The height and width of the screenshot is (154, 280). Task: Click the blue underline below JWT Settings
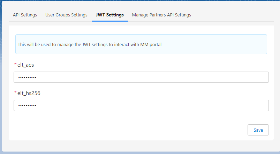(x=109, y=21)
